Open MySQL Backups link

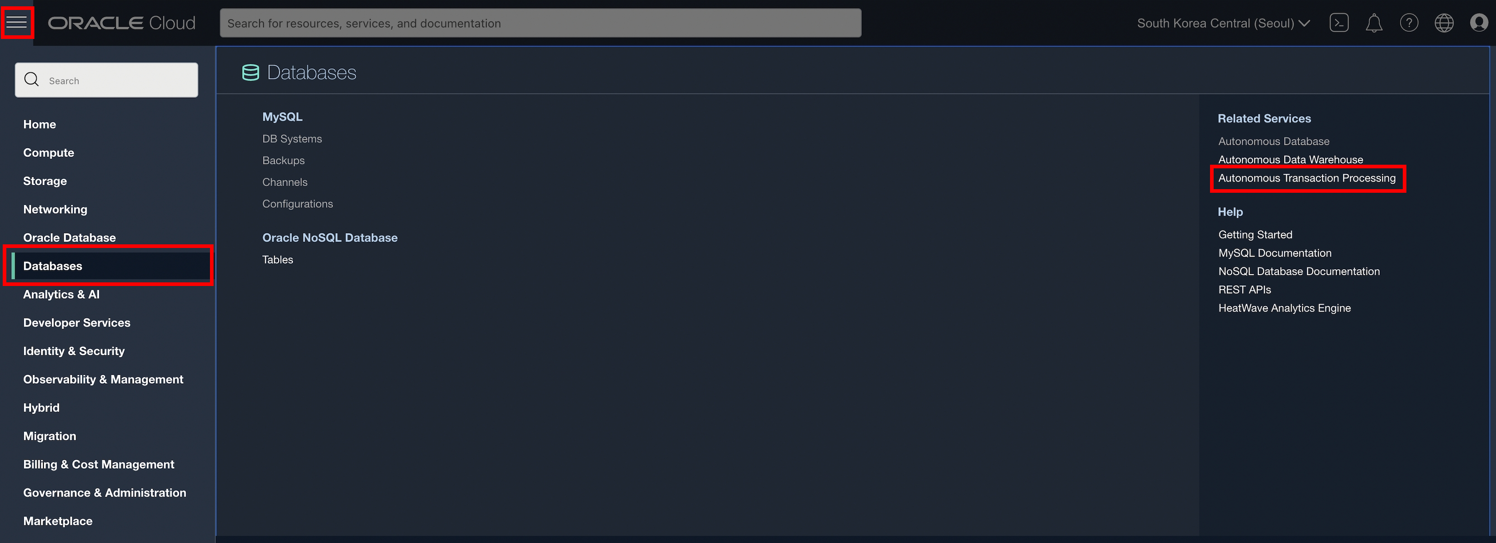pos(283,160)
